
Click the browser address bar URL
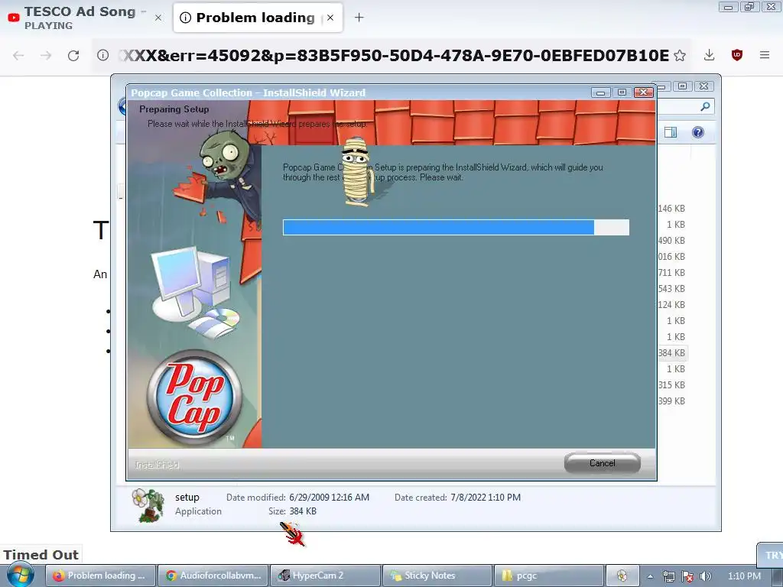click(x=394, y=55)
